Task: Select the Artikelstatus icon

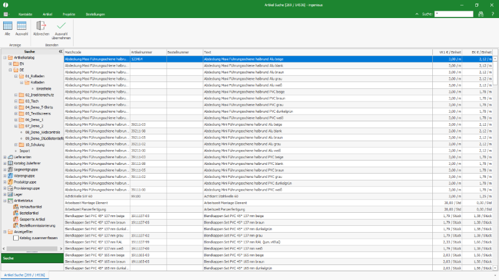Action: click(10, 200)
